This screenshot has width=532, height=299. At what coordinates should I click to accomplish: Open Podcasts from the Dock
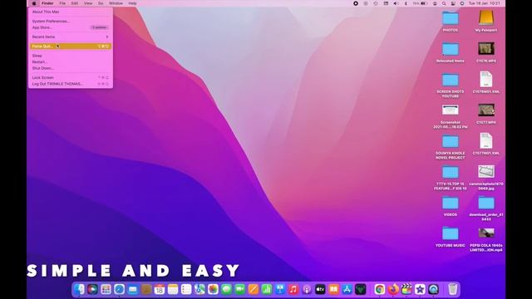click(307, 289)
